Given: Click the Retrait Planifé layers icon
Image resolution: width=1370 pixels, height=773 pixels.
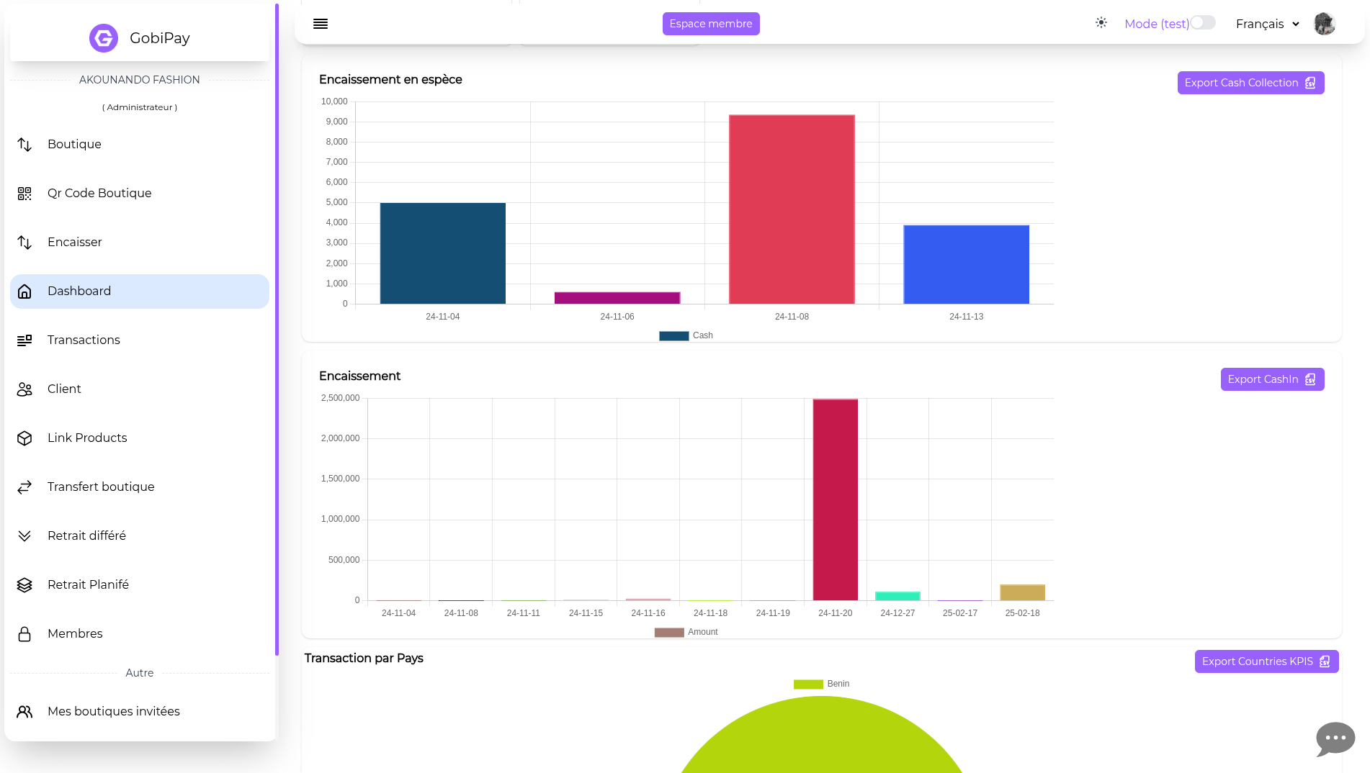Looking at the screenshot, I should click(x=24, y=585).
